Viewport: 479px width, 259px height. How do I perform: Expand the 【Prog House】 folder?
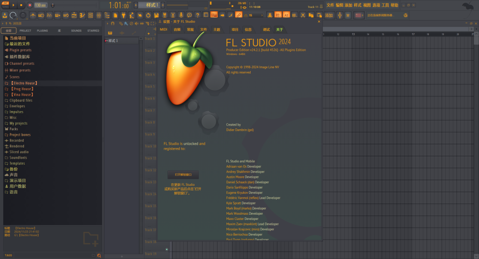pyautogui.click(x=22, y=89)
